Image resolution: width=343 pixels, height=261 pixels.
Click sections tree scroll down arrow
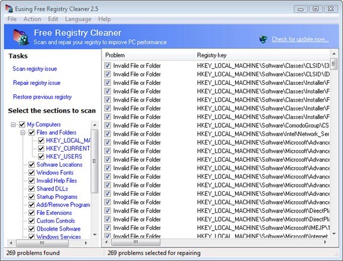click(95, 235)
